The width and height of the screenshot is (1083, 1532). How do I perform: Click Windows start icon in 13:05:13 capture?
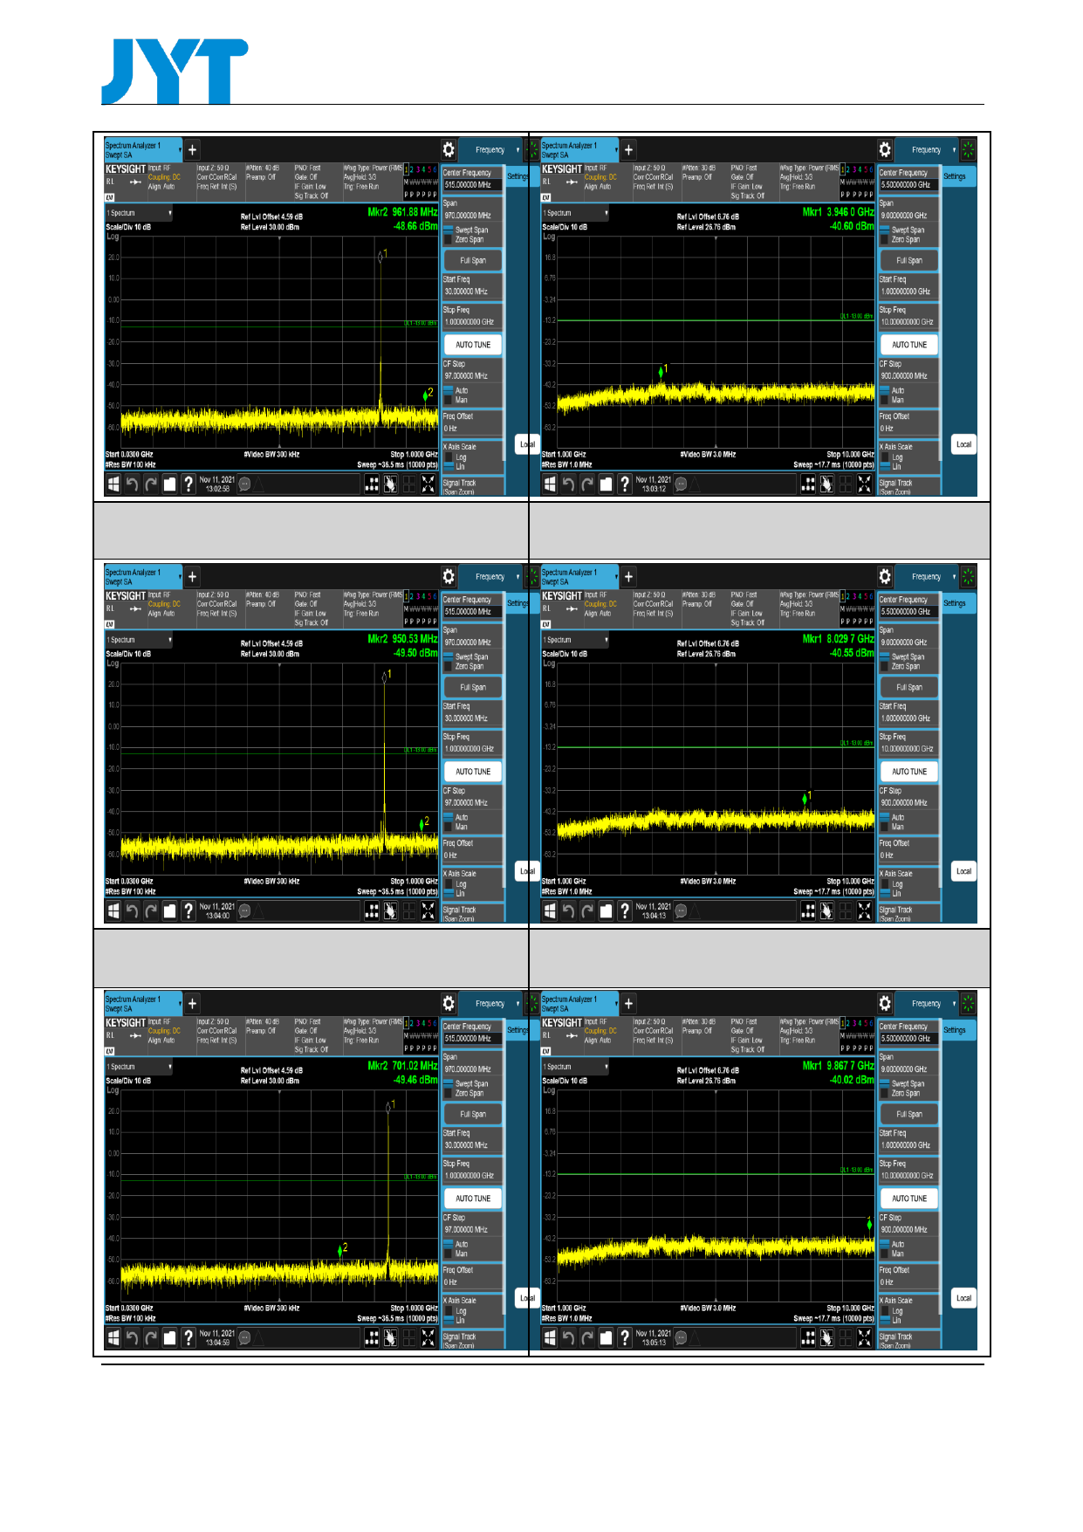pos(550,1337)
